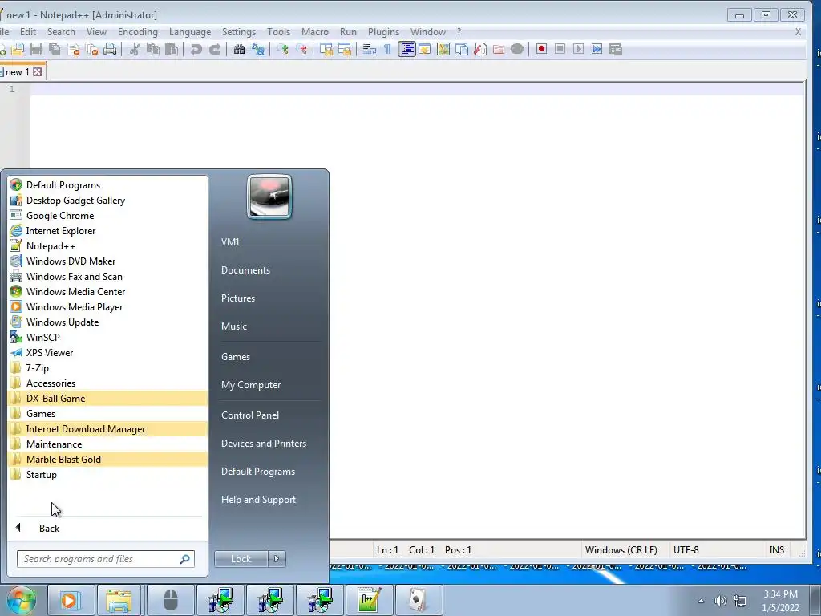Open the Language menu

point(190,32)
